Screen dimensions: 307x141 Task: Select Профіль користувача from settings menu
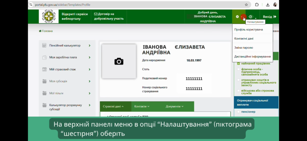tap(249, 30)
